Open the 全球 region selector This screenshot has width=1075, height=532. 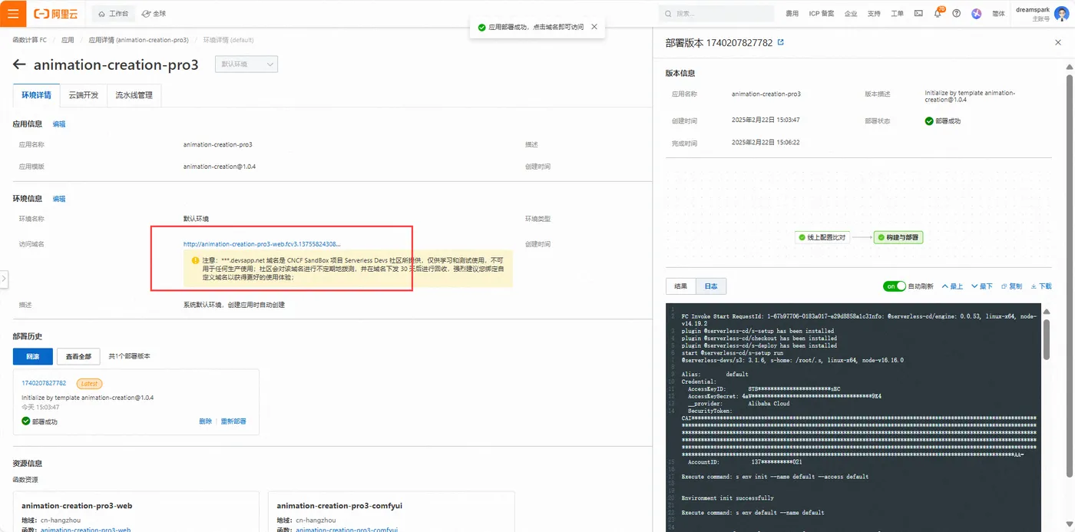point(154,14)
